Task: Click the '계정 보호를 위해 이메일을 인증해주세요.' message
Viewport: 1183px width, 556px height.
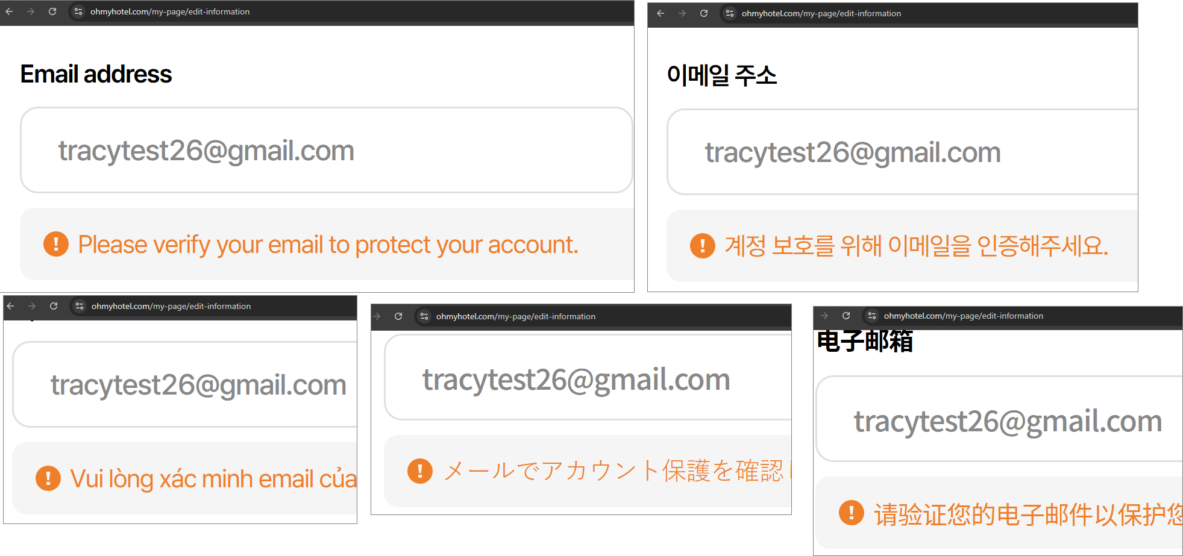Action: coord(917,246)
